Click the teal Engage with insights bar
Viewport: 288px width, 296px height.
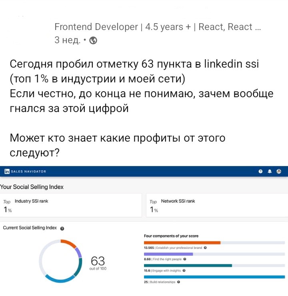(x=188, y=265)
